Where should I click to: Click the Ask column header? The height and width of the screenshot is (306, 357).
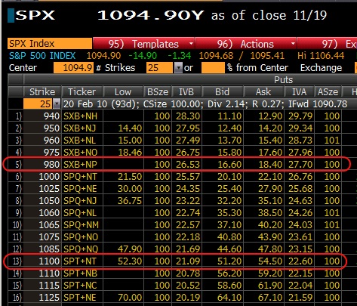tap(263, 92)
